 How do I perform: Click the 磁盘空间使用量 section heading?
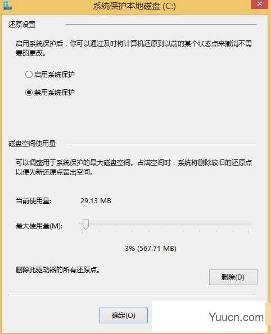click(x=32, y=144)
